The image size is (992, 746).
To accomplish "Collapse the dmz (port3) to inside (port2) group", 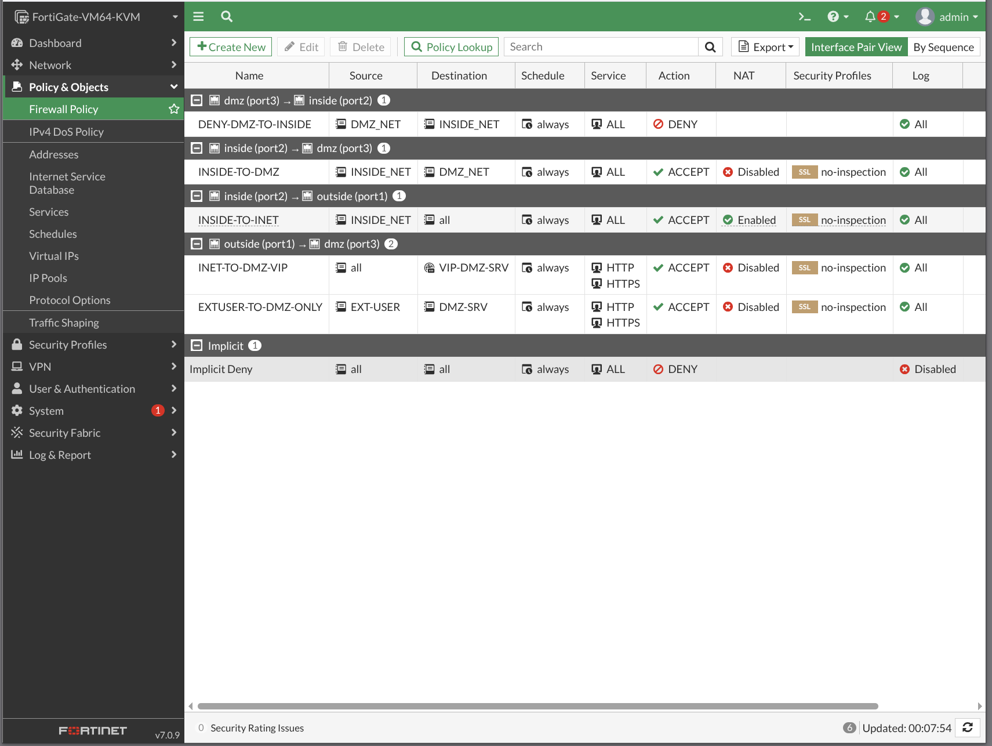I will tap(197, 100).
